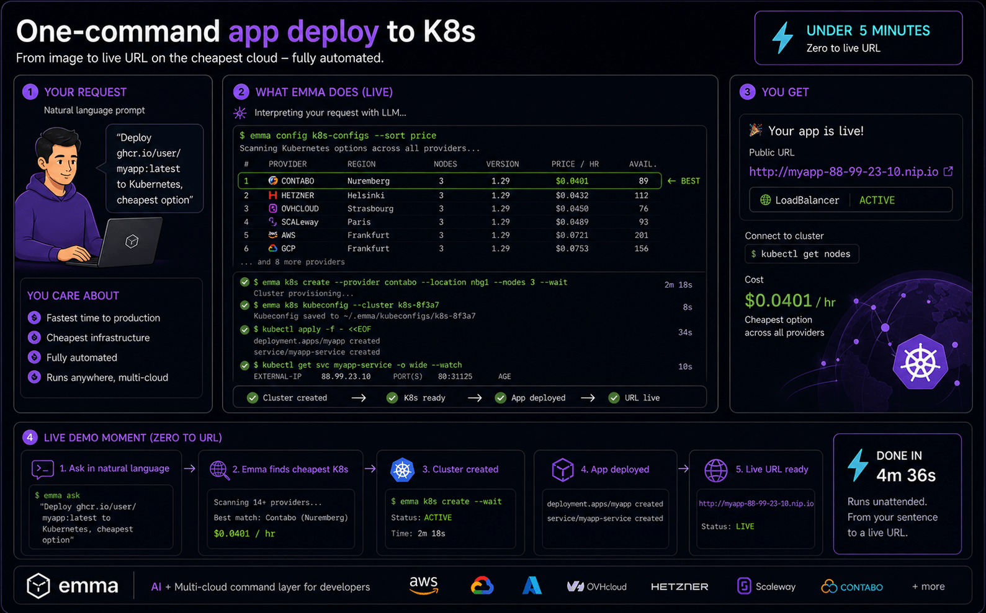Click the Best match: Contabo (Nuremberg) text
986x613 pixels.
pos(280,518)
